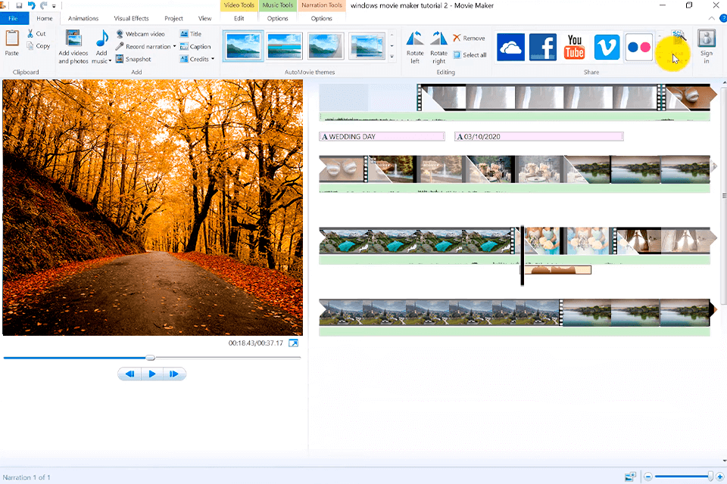Click zoom in plus button

(719, 476)
